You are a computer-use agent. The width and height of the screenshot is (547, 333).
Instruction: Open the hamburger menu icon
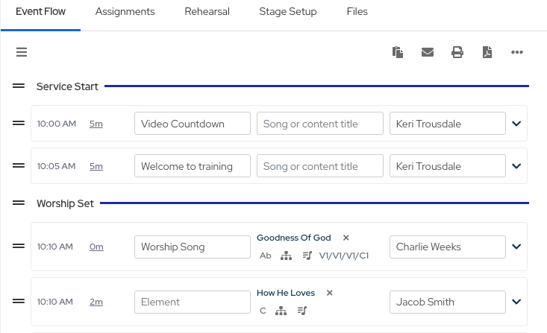22,52
